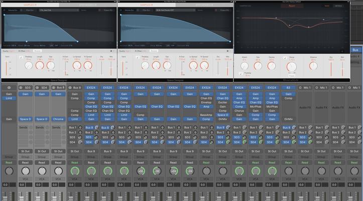The width and height of the screenshot is (363, 201).
Task: Click ChromaVerb Decay knob
Action: click(292, 67)
